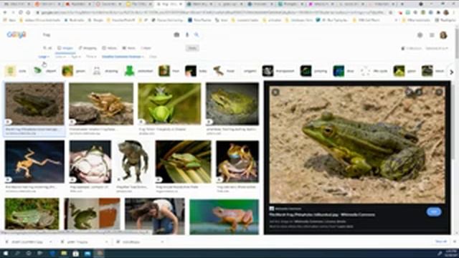Open the Marsh Frog Wikimedia Commons title link
This screenshot has width=459, height=258.
(322, 215)
